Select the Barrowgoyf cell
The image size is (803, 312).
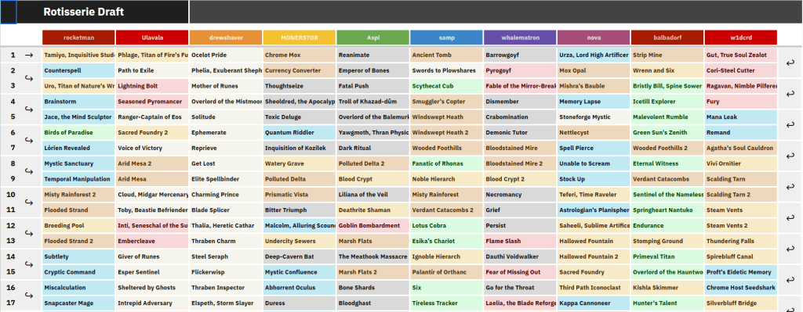coord(521,56)
